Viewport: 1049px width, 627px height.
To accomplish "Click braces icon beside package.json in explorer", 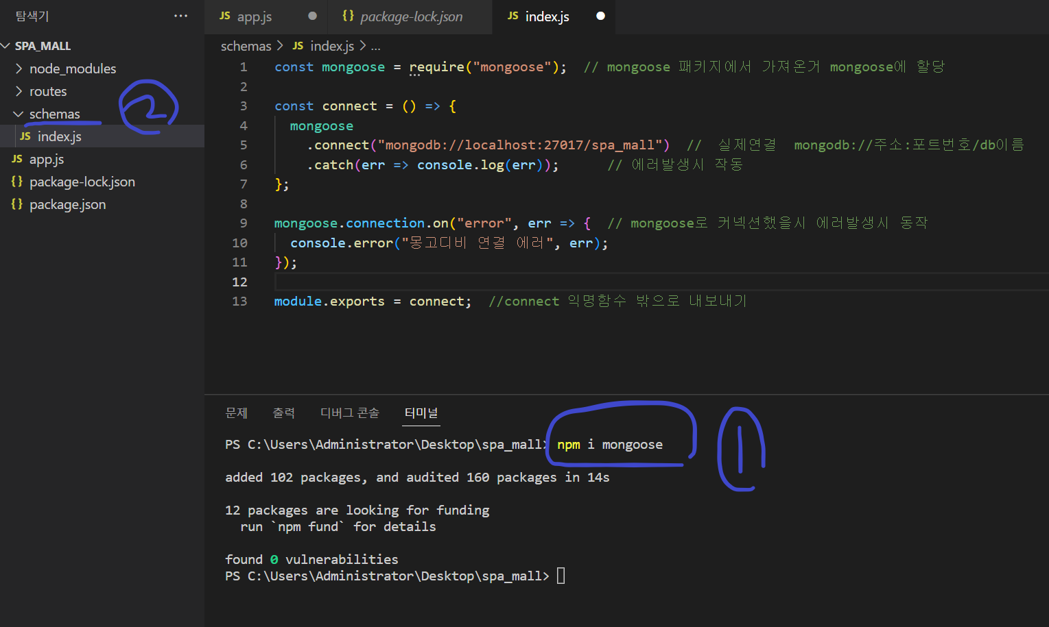I will coord(17,204).
